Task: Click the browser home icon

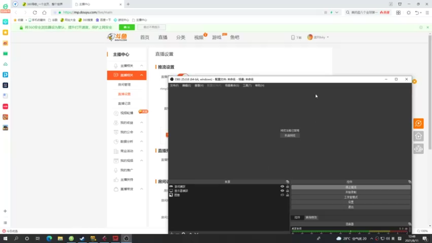Action: pos(44,12)
